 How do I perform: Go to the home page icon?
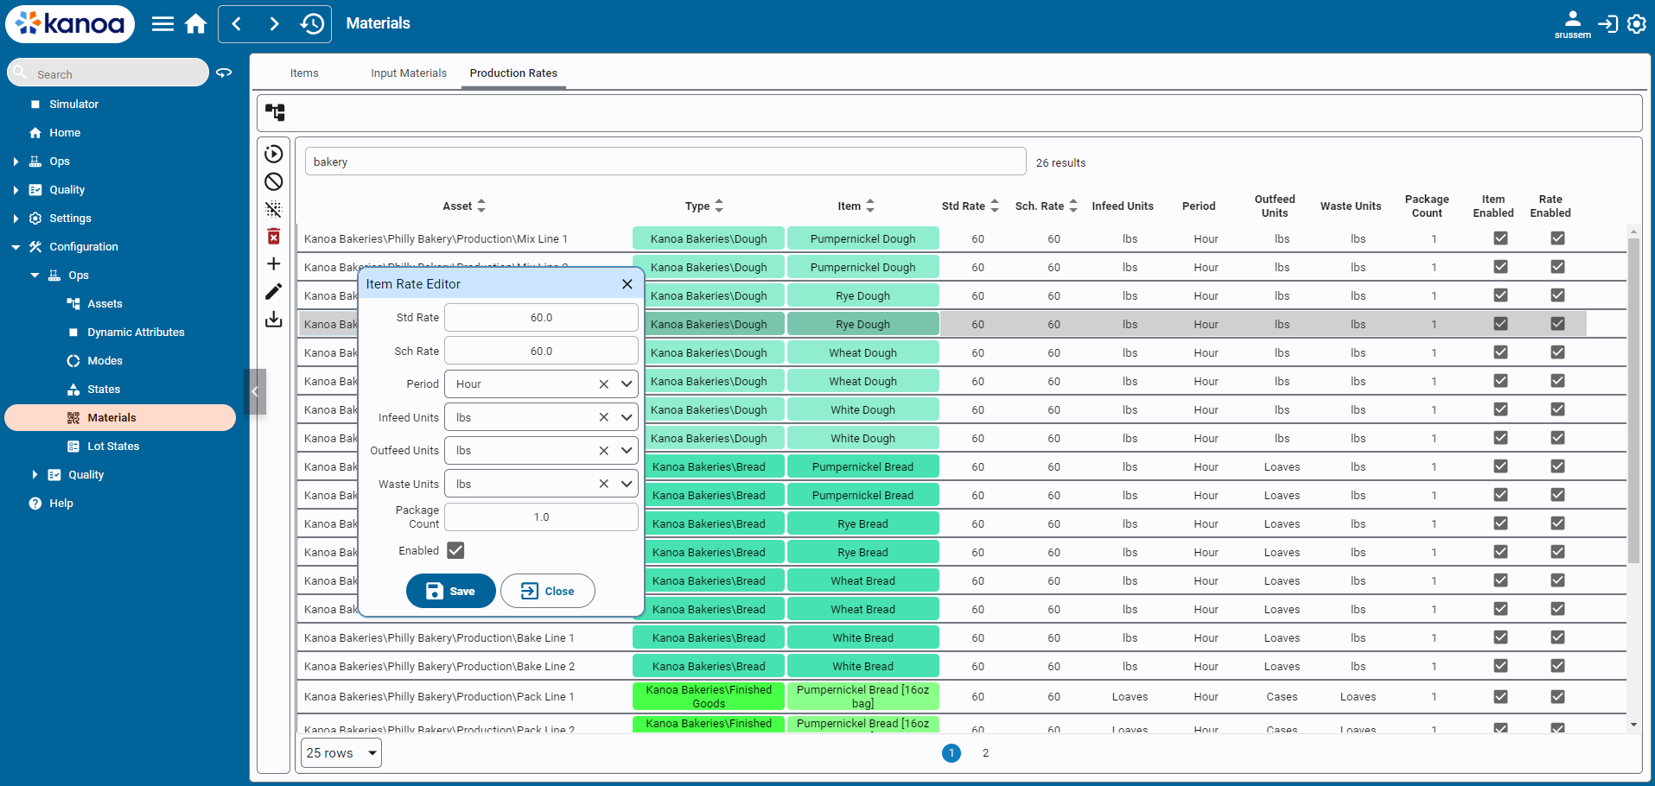[196, 24]
